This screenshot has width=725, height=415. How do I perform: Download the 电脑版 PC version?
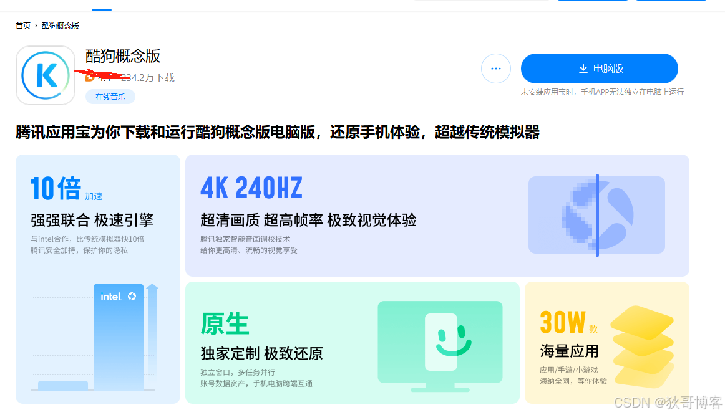click(599, 69)
